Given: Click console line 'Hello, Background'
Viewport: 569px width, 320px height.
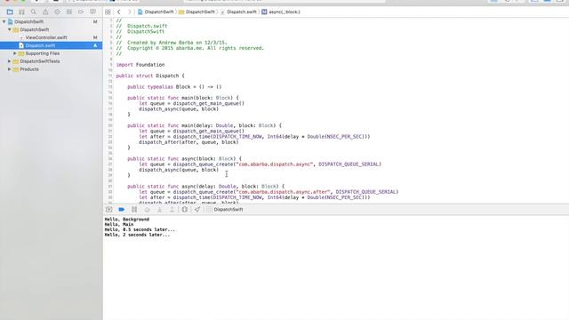Looking at the screenshot, I should [127, 220].
